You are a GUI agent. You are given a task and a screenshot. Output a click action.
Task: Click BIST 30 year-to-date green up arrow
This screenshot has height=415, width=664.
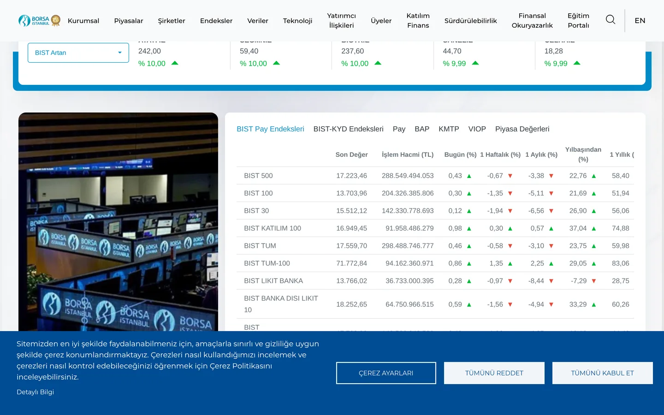tap(594, 211)
